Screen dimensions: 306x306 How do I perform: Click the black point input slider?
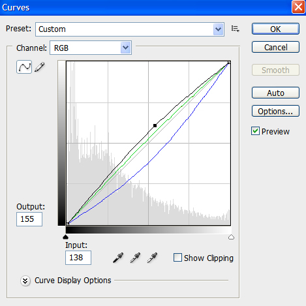[65, 237]
